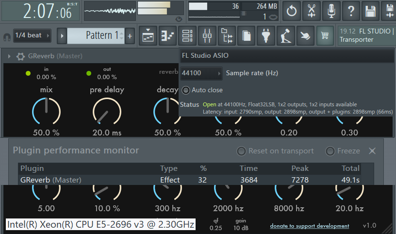The height and width of the screenshot is (234, 396).
Task: Click the FL STUDIO Transporter hint panel
Action: (x=367, y=35)
